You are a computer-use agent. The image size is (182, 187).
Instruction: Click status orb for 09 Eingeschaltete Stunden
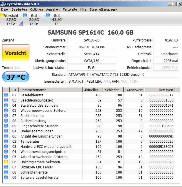[6, 126]
